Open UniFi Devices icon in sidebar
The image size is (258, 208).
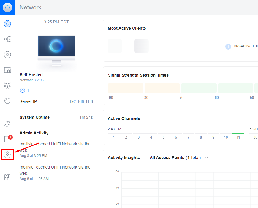[x=7, y=55]
